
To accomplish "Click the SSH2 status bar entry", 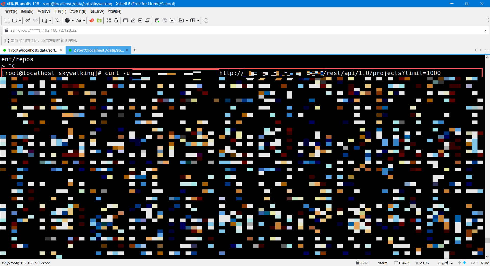I will coord(362,263).
